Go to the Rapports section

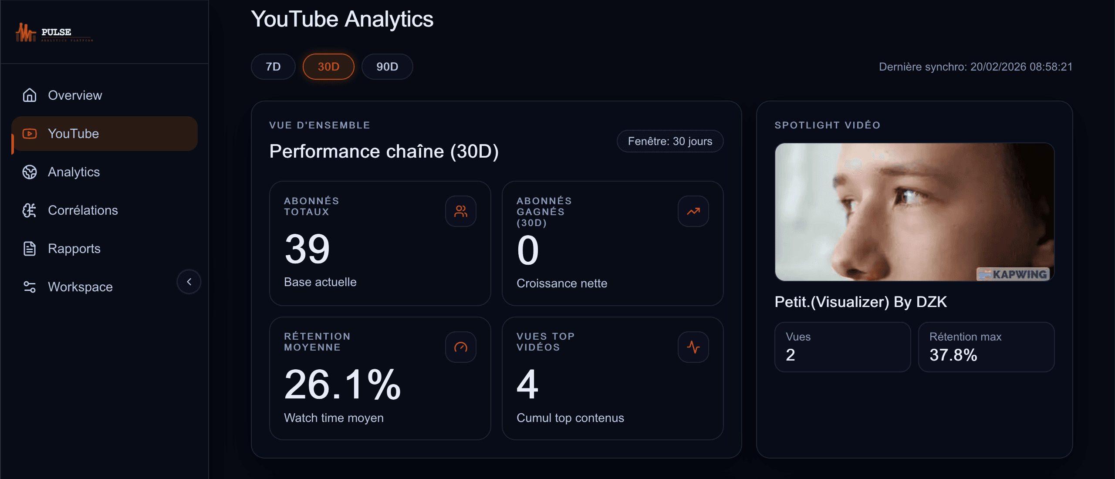74,249
